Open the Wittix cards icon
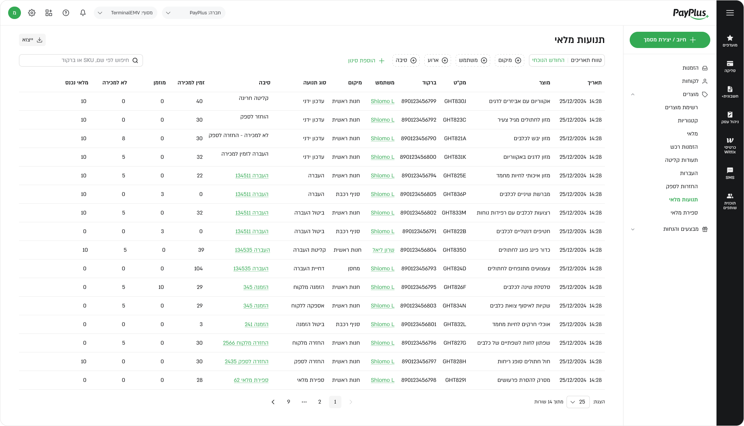The image size is (744, 426). click(730, 145)
